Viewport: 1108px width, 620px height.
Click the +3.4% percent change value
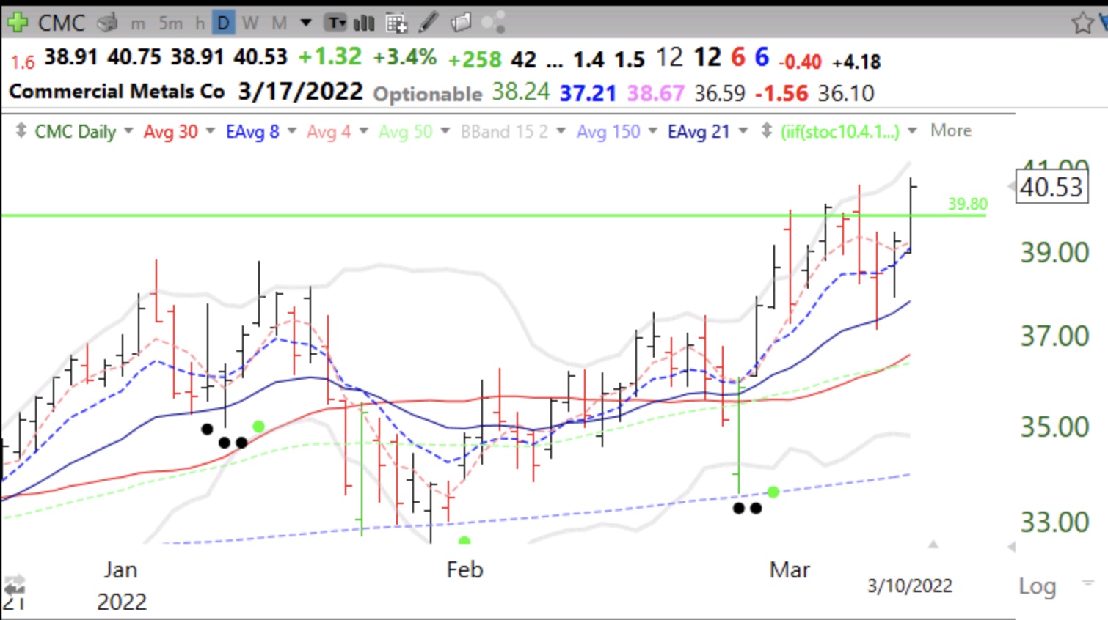pos(405,57)
